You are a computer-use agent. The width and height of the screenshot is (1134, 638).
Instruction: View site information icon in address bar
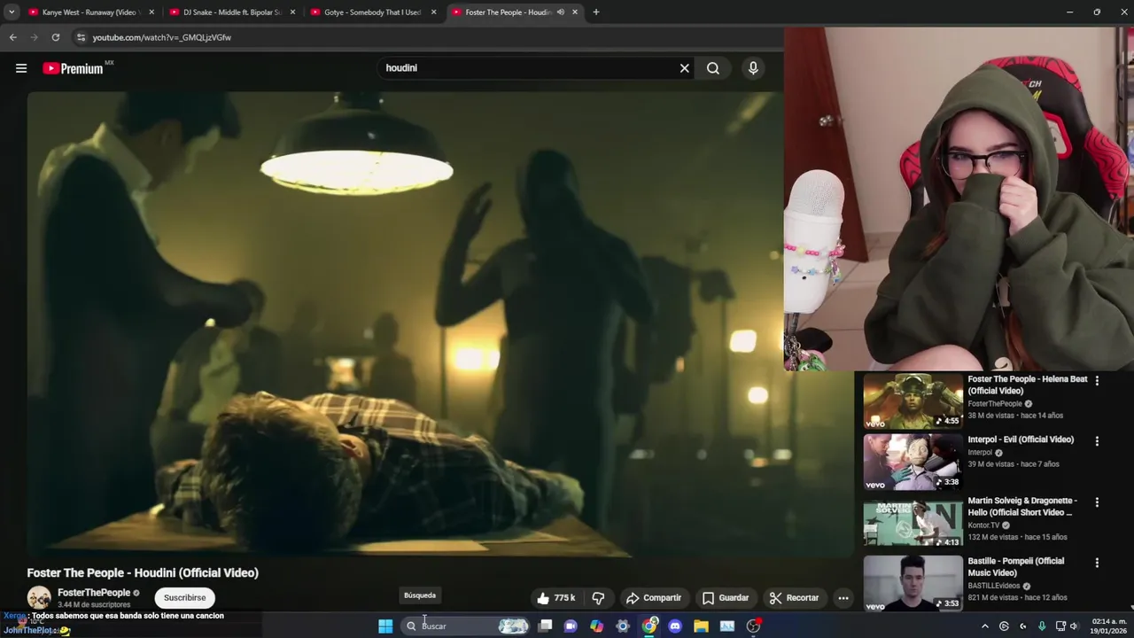tap(81, 37)
